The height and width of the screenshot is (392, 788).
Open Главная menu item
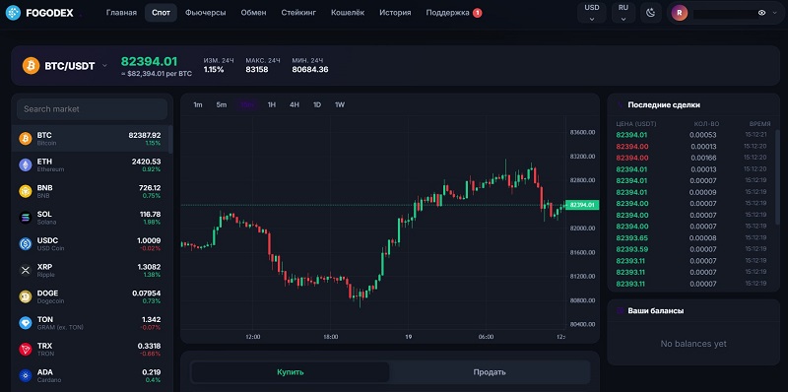point(121,13)
